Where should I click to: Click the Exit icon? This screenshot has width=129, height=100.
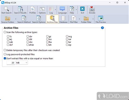82,9
